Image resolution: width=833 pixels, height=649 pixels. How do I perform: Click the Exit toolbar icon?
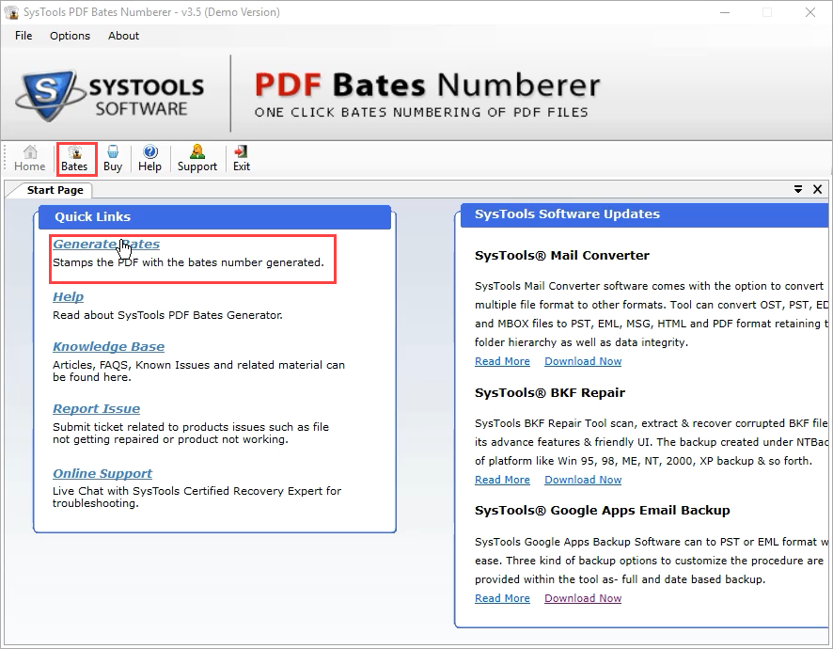coord(242,158)
